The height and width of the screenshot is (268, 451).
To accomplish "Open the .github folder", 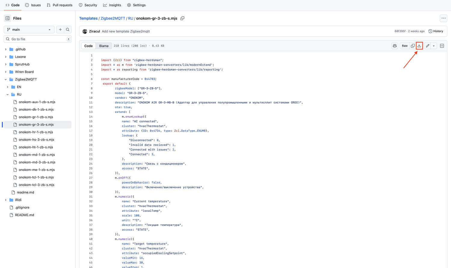I will [20, 49].
